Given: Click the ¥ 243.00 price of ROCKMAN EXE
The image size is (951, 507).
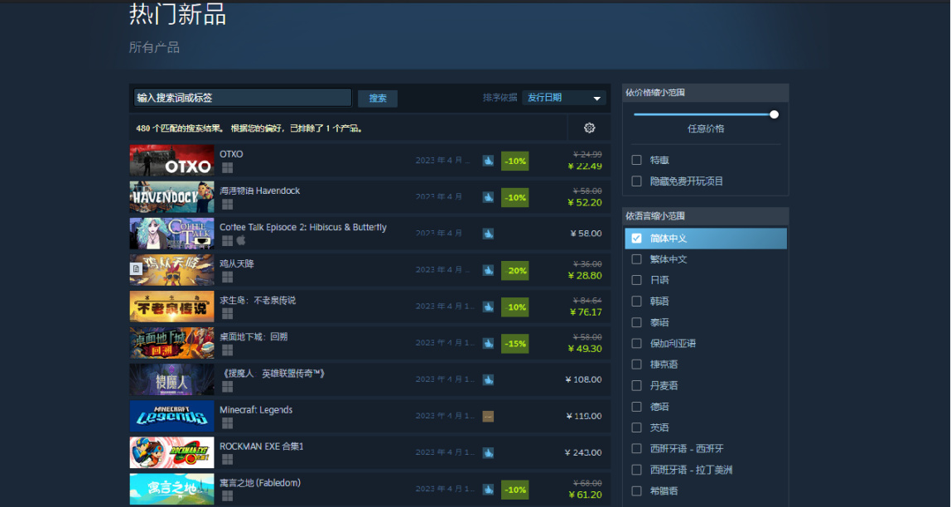Looking at the screenshot, I should pyautogui.click(x=583, y=452).
